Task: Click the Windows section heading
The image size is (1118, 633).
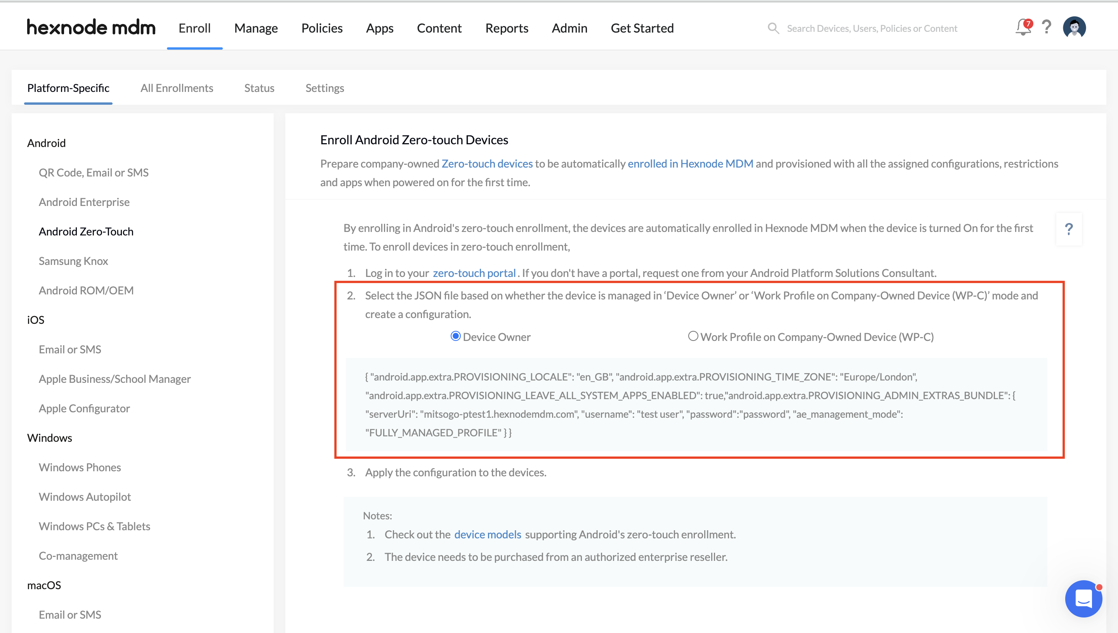Action: click(50, 438)
